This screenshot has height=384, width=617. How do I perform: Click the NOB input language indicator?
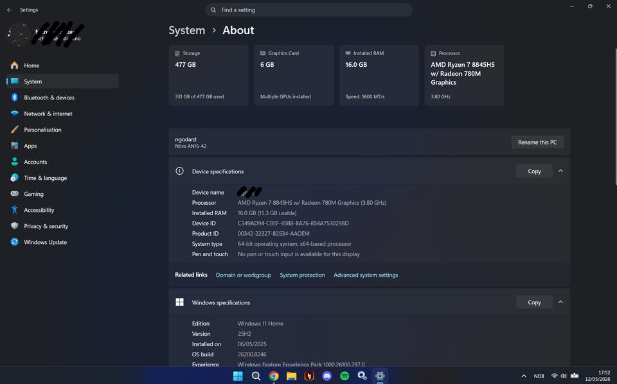pyautogui.click(x=539, y=376)
